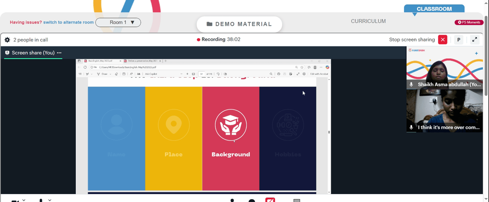The width and height of the screenshot is (489, 202).
Task: Click Edit with Acrobat button
Action: click(x=319, y=74)
